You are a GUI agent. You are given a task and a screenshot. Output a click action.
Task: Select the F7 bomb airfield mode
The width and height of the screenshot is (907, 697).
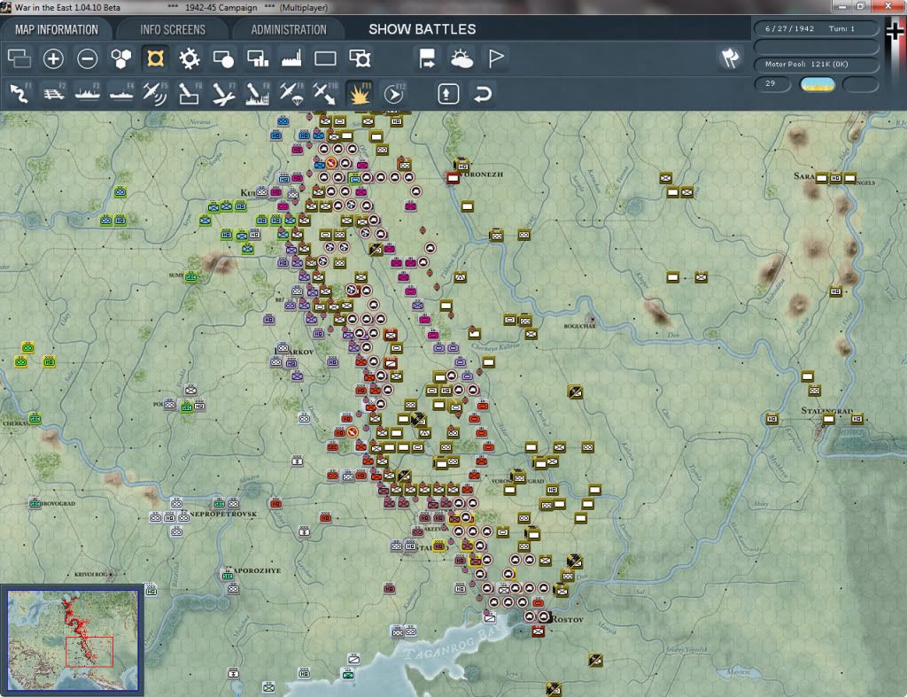tap(223, 94)
